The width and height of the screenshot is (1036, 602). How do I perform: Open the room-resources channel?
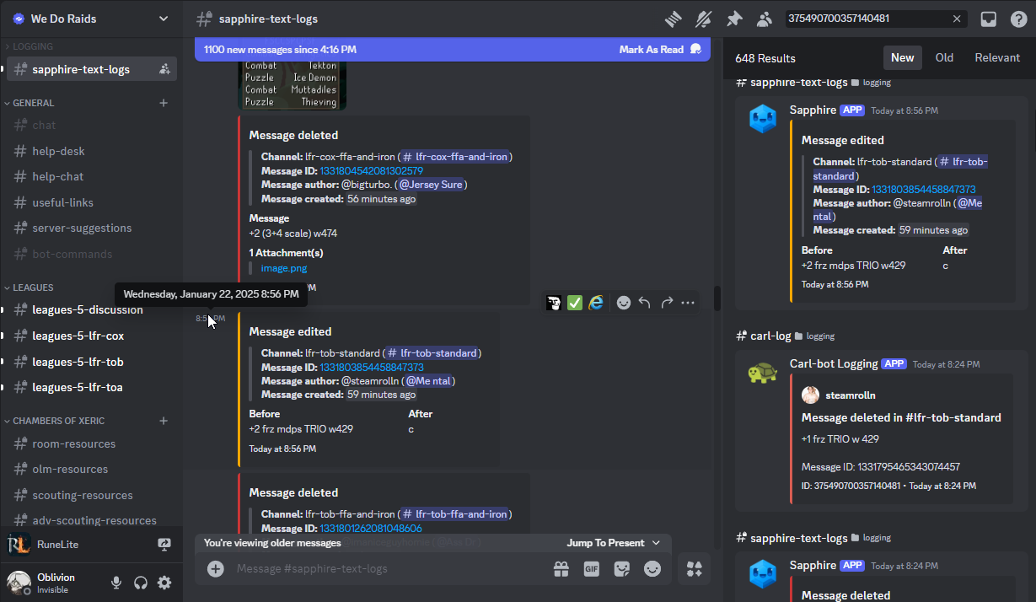point(92,443)
